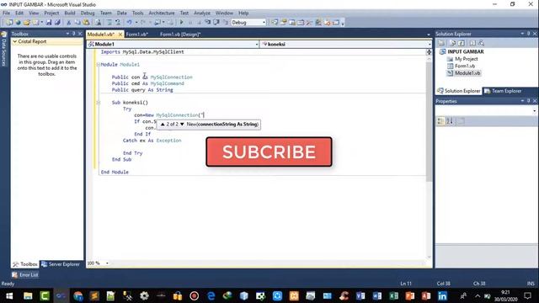The width and height of the screenshot is (539, 303).
Task: Click the Undo arrow toolbar icon
Action: [x=129, y=23]
